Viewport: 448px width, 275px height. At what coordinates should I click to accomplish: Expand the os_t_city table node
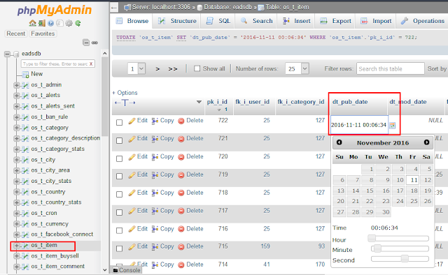[x=17, y=160]
